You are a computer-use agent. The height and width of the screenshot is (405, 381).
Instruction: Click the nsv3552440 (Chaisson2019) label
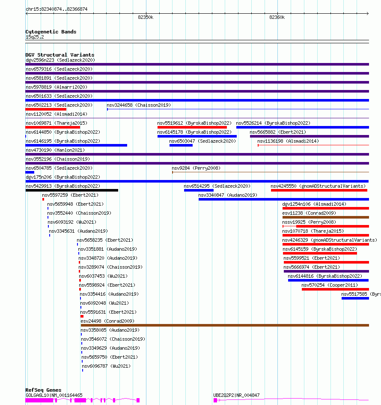(79, 213)
